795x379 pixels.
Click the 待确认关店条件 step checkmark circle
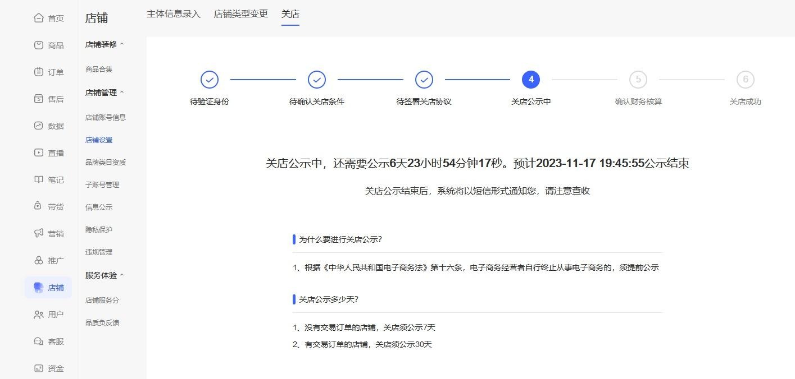coord(317,80)
